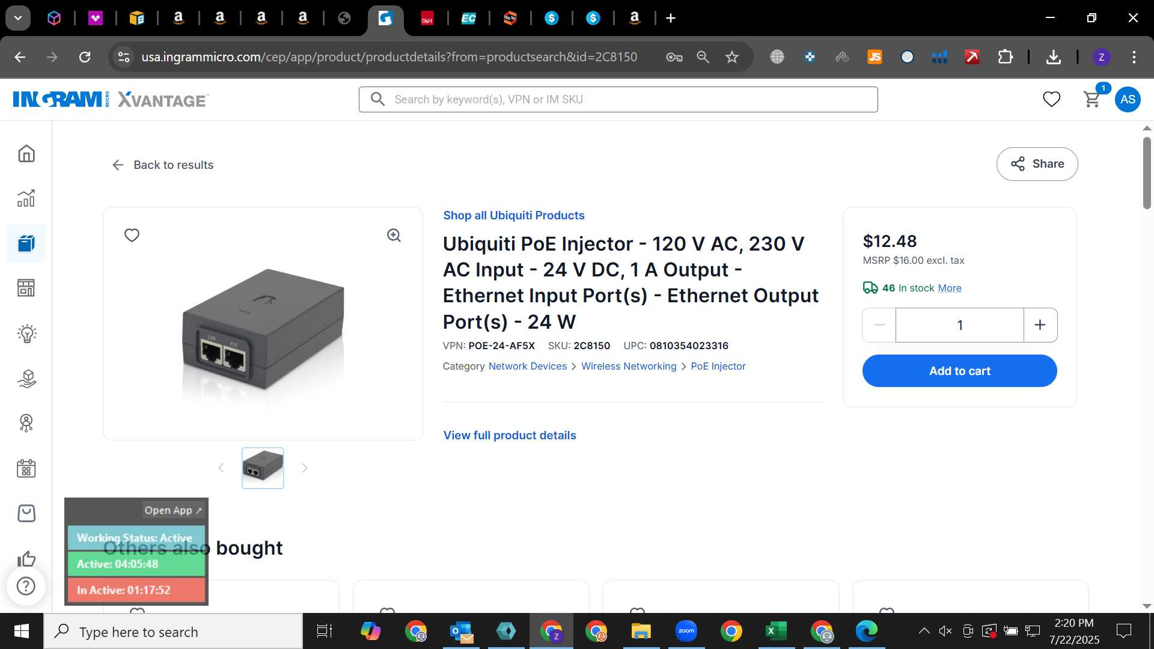Open the calendar sidebar icon
The image size is (1154, 649).
26,468
